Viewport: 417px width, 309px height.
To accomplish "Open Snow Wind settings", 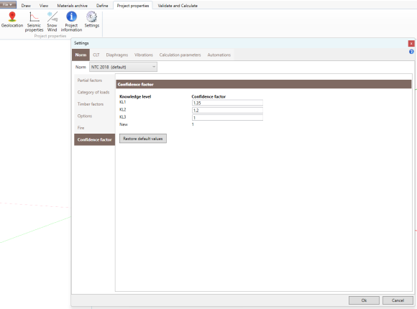I will coord(52,22).
